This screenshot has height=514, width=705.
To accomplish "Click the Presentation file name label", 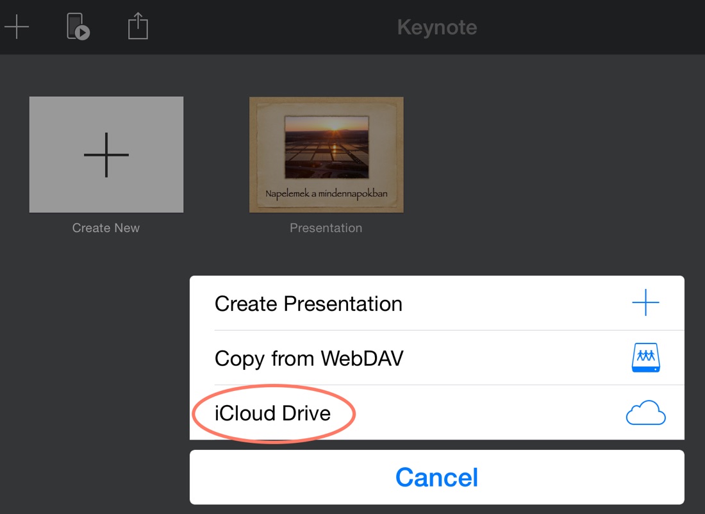I will point(326,228).
